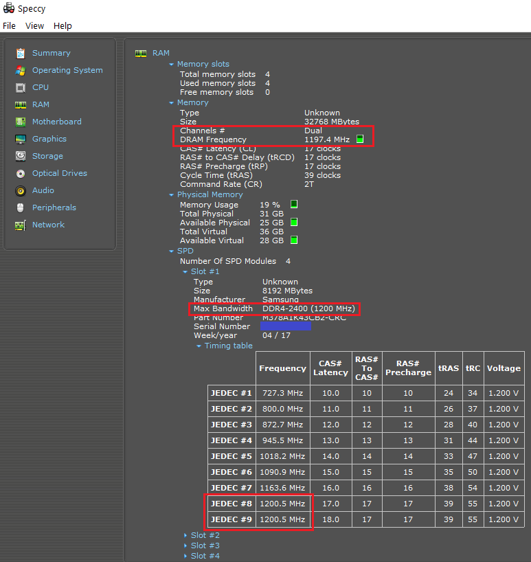Open the Operating System section
This screenshot has width=531, height=562.
pyautogui.click(x=67, y=70)
